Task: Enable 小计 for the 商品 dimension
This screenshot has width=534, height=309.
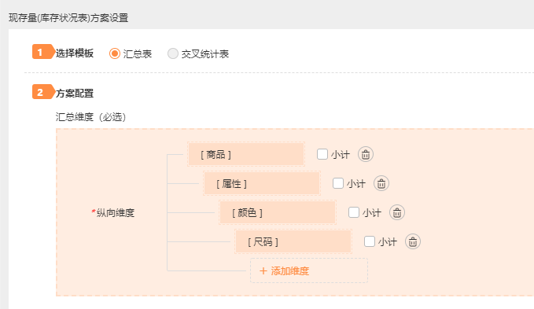Action: 322,154
